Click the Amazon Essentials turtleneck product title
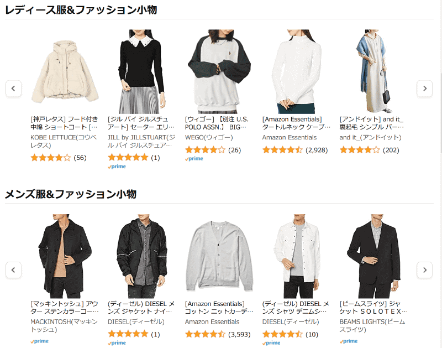This screenshot has height=348, width=442. [296, 123]
